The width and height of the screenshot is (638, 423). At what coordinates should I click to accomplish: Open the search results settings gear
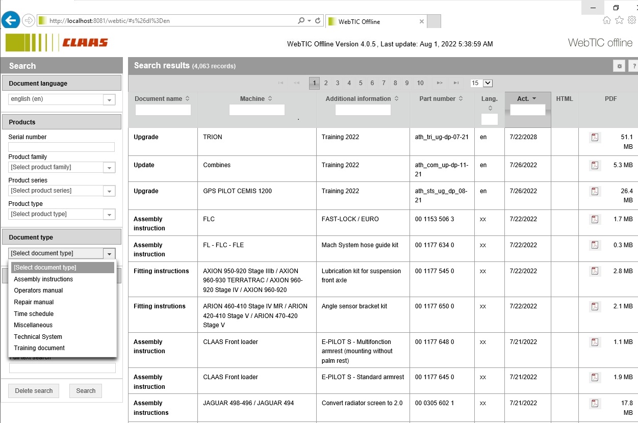click(620, 66)
